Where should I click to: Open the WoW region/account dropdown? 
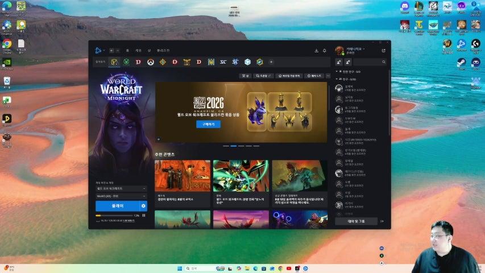pyautogui.click(x=121, y=196)
